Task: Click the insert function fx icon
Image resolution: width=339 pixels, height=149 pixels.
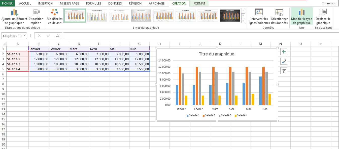Action: coord(57,36)
